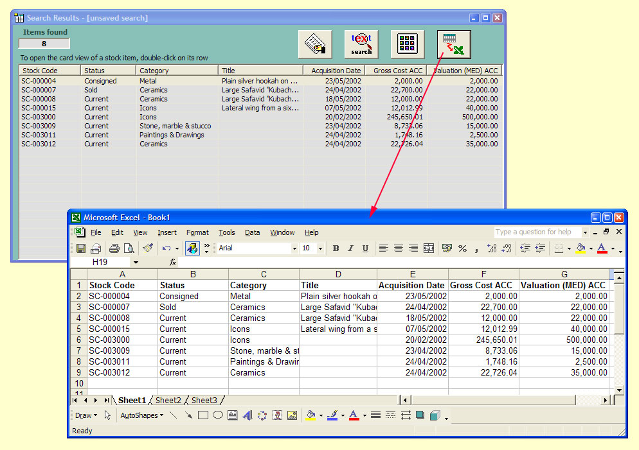Apply Percent Style formatting
Viewport: 639px width, 450px height.
[462, 248]
